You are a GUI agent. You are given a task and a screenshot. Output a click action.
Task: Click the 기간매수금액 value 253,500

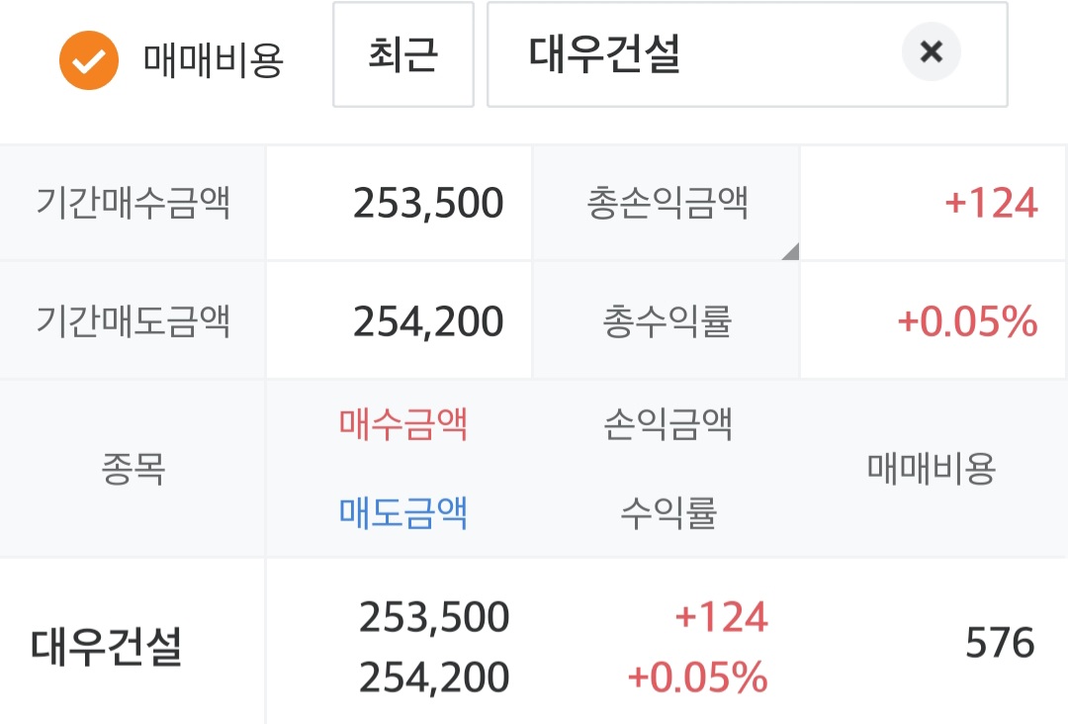pyautogui.click(x=428, y=204)
